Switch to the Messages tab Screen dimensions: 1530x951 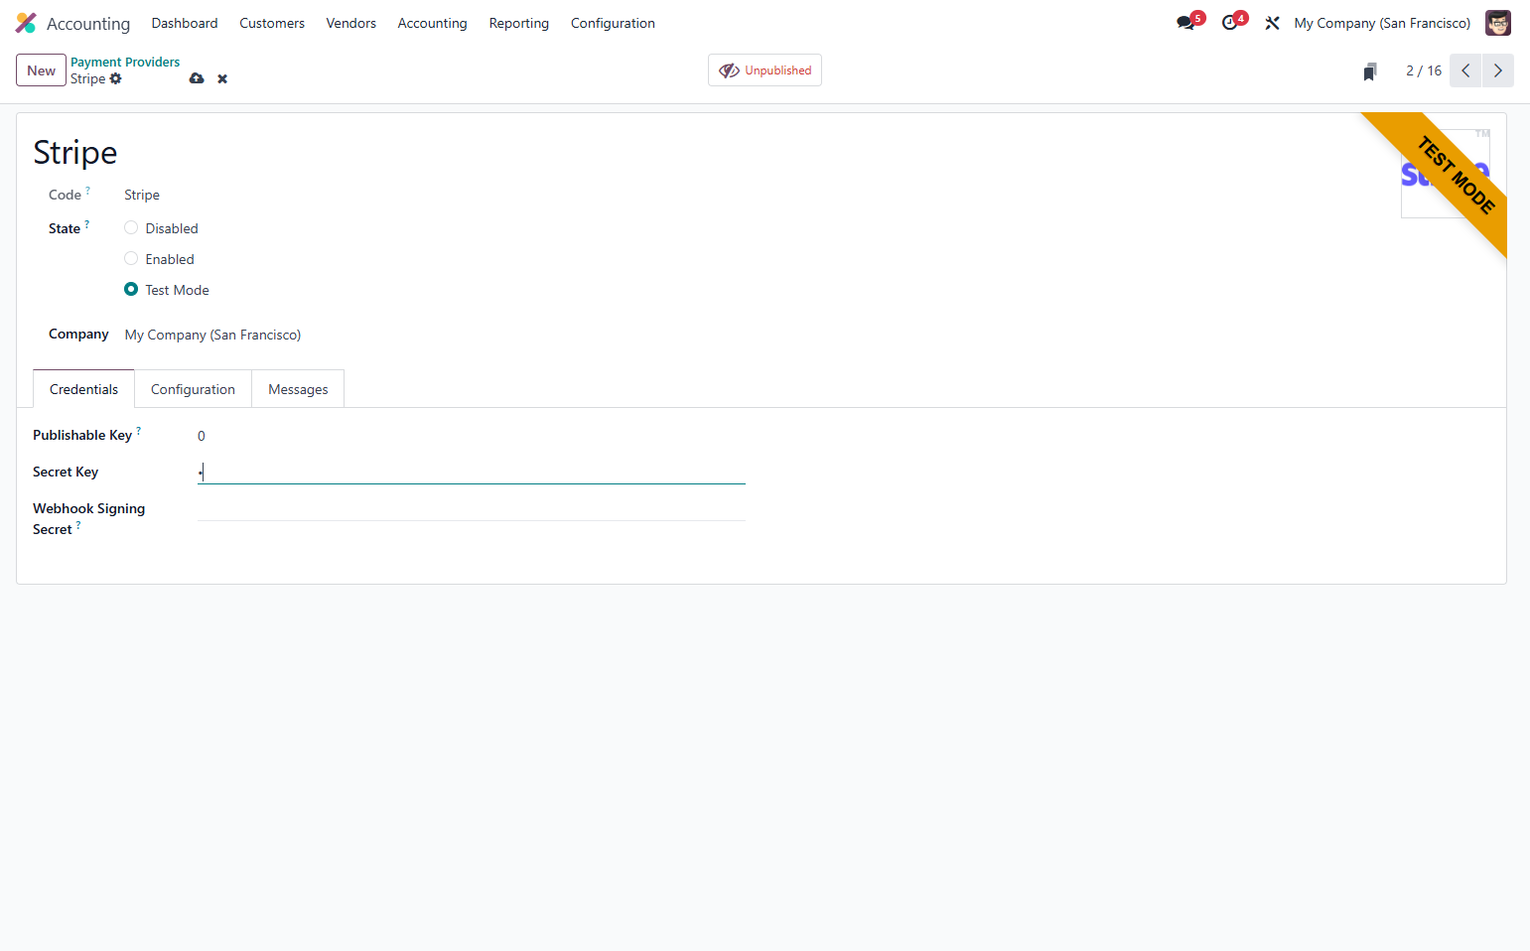pos(298,389)
